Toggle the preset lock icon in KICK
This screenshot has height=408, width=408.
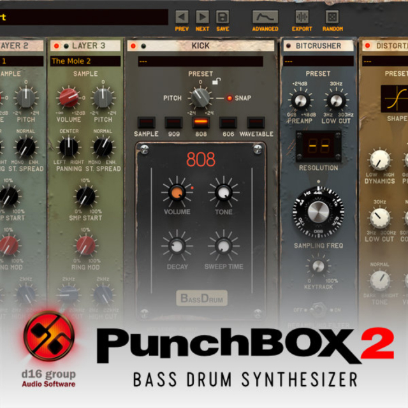pyautogui.click(x=216, y=81)
